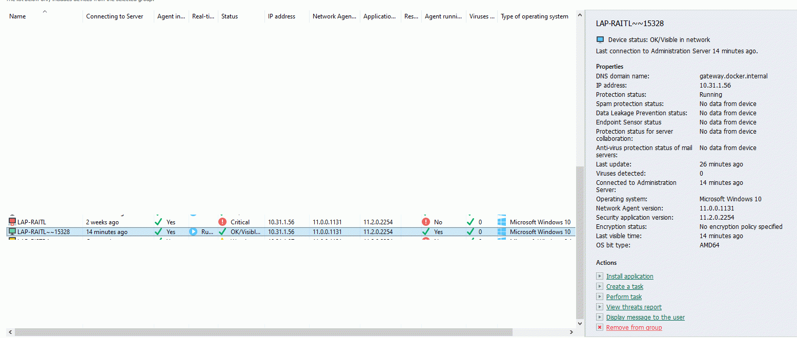797x338 pixels.
Task: Click the Windows logo icon in the selected row
Action: point(502,231)
